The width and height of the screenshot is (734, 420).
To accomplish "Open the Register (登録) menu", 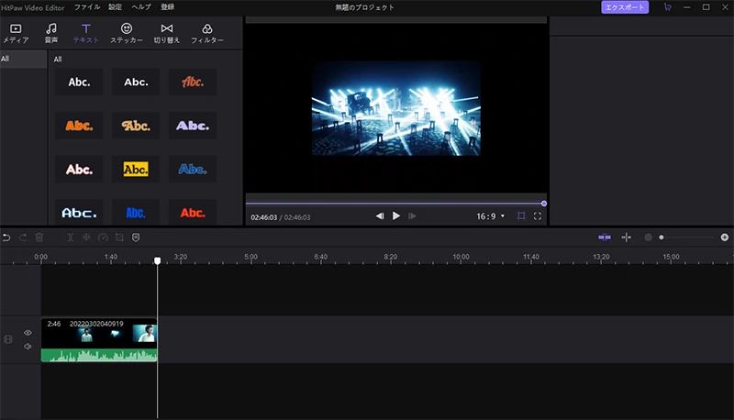I will (x=168, y=7).
